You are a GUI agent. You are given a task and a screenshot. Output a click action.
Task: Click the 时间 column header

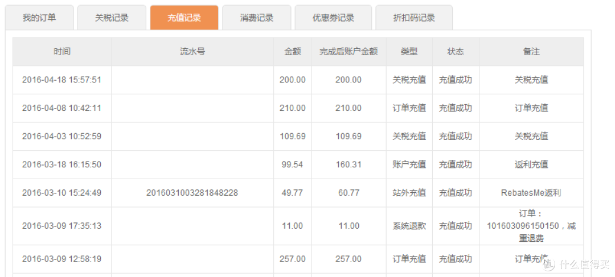click(62, 52)
